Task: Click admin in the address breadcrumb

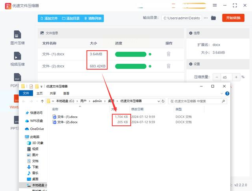Action: [x=97, y=101]
